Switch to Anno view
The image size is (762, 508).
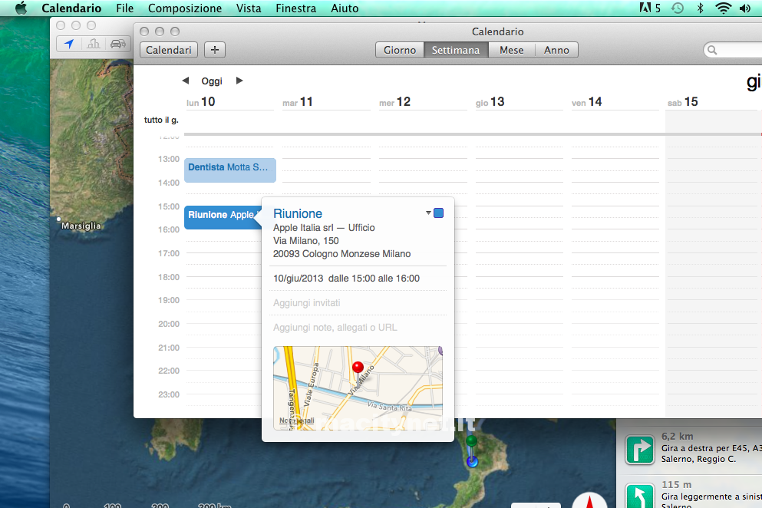coord(556,50)
